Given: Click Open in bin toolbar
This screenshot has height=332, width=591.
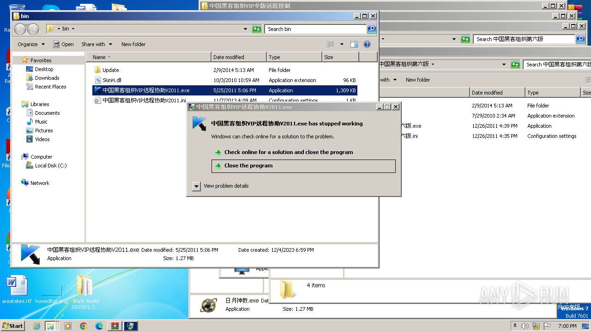Looking at the screenshot, I should pos(64,44).
